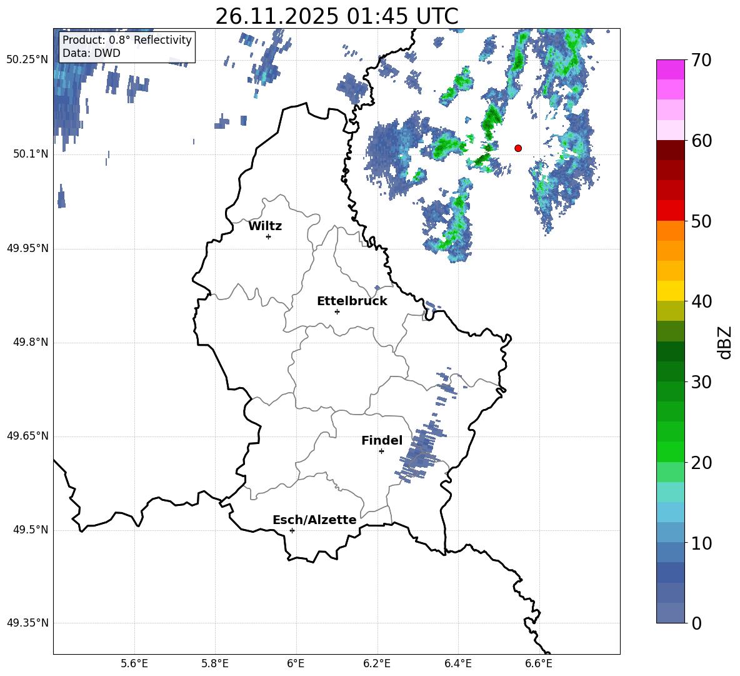This screenshot has height=676, width=740.
Task: Click the 49.35°N latitude label
Action: pos(27,623)
